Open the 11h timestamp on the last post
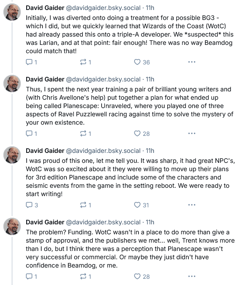This screenshot has width=243, height=285. (150, 222)
